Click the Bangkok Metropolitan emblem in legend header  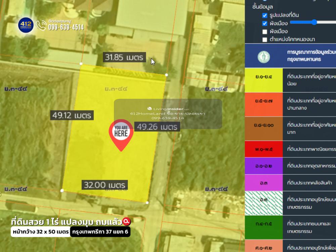coord(264,57)
